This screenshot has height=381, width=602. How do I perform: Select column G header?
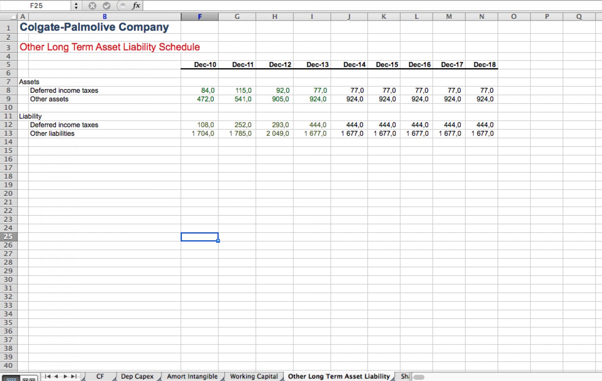click(x=237, y=17)
